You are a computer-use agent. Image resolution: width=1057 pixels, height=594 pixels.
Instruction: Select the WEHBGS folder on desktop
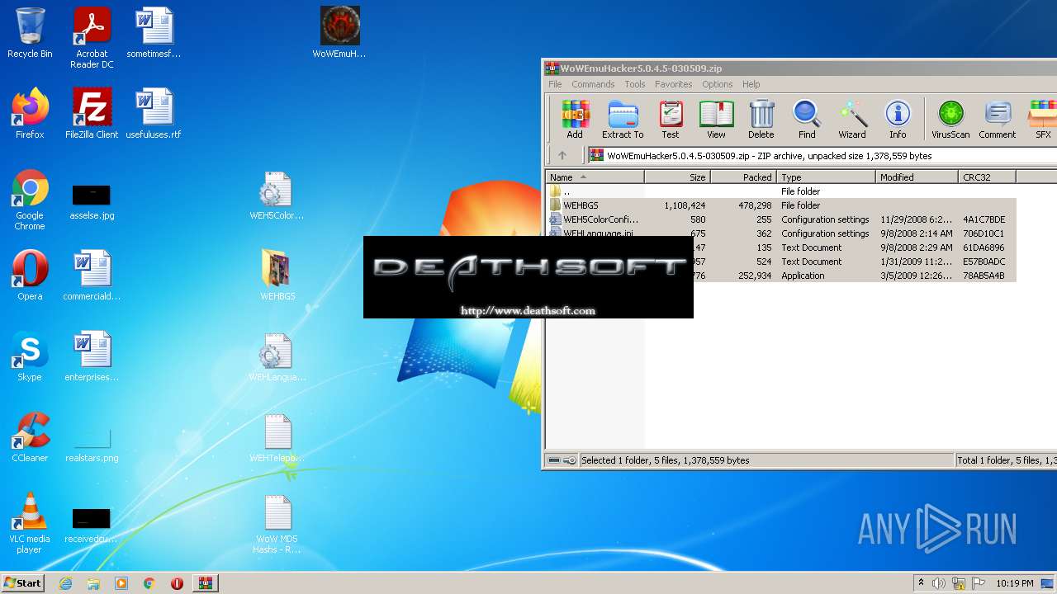(x=277, y=276)
